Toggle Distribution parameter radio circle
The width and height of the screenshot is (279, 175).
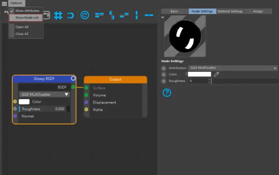[x=164, y=68]
